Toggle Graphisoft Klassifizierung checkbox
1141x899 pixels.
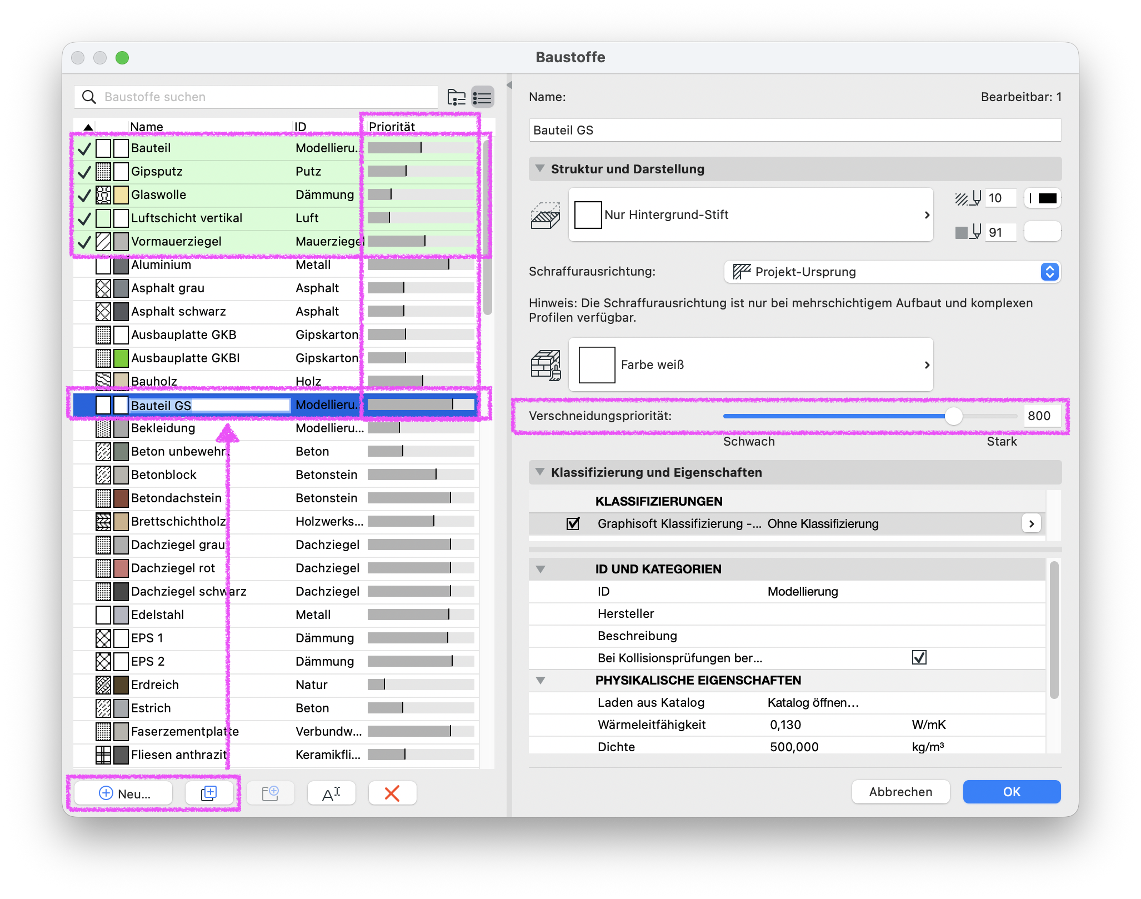[x=573, y=523]
